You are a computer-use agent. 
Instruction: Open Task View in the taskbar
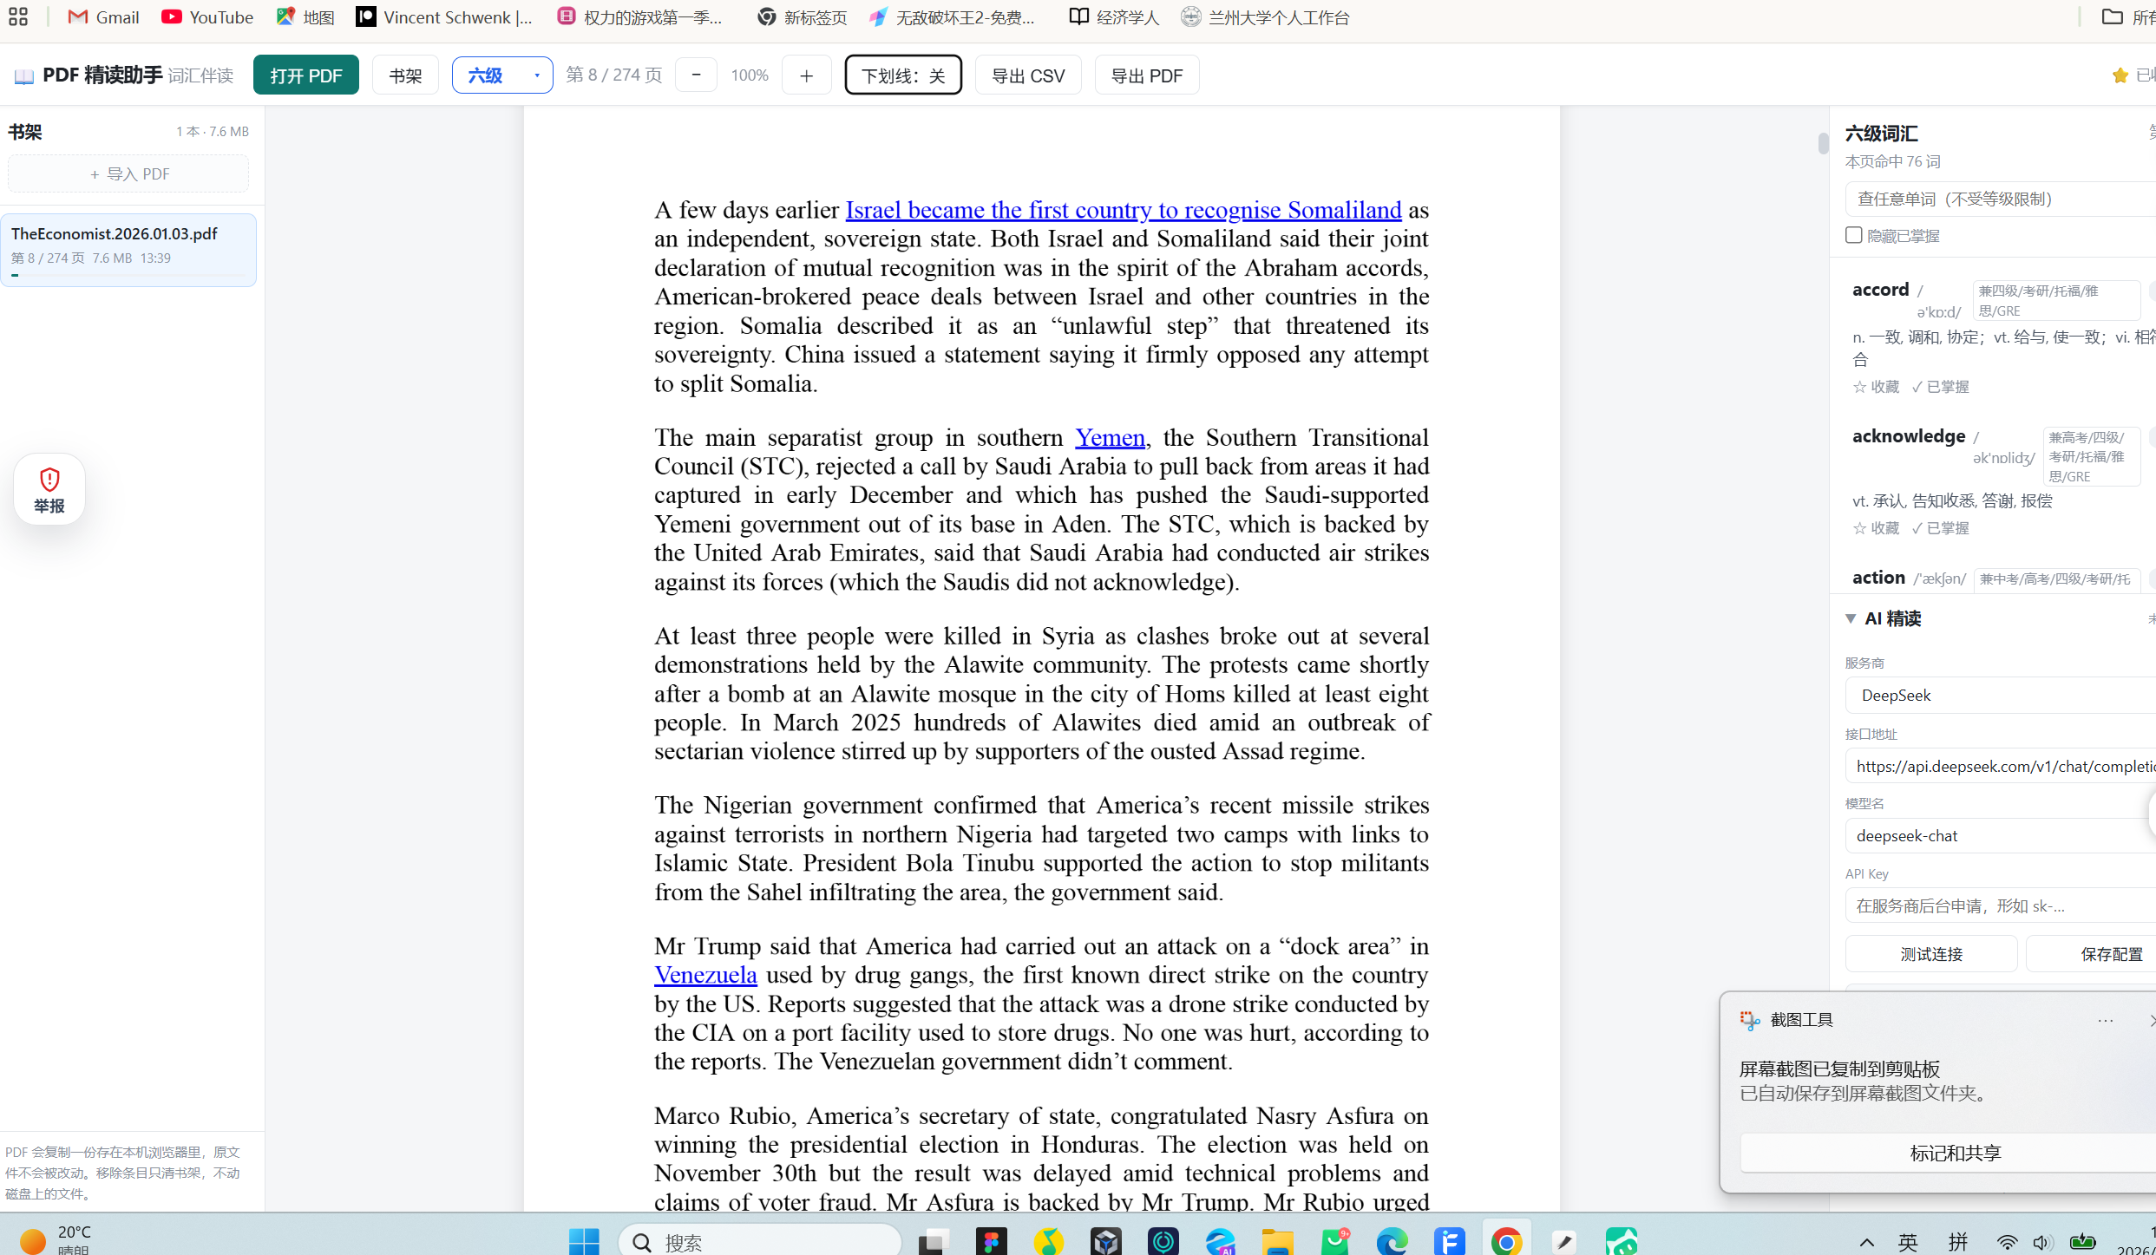coord(934,1241)
